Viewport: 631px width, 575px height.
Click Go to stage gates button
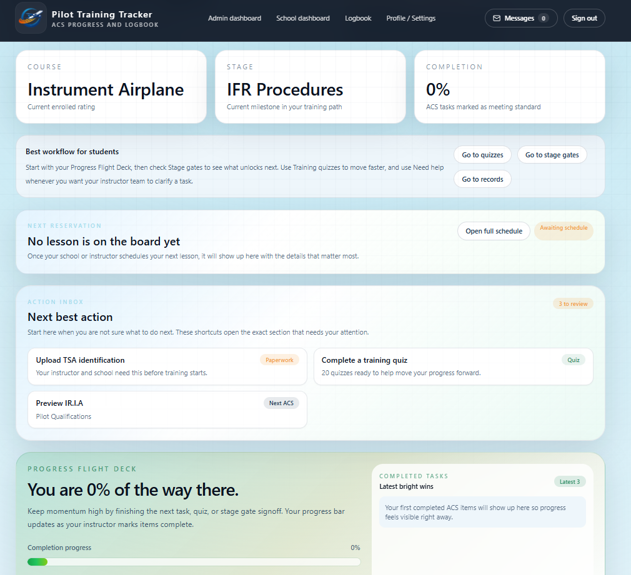click(x=552, y=155)
